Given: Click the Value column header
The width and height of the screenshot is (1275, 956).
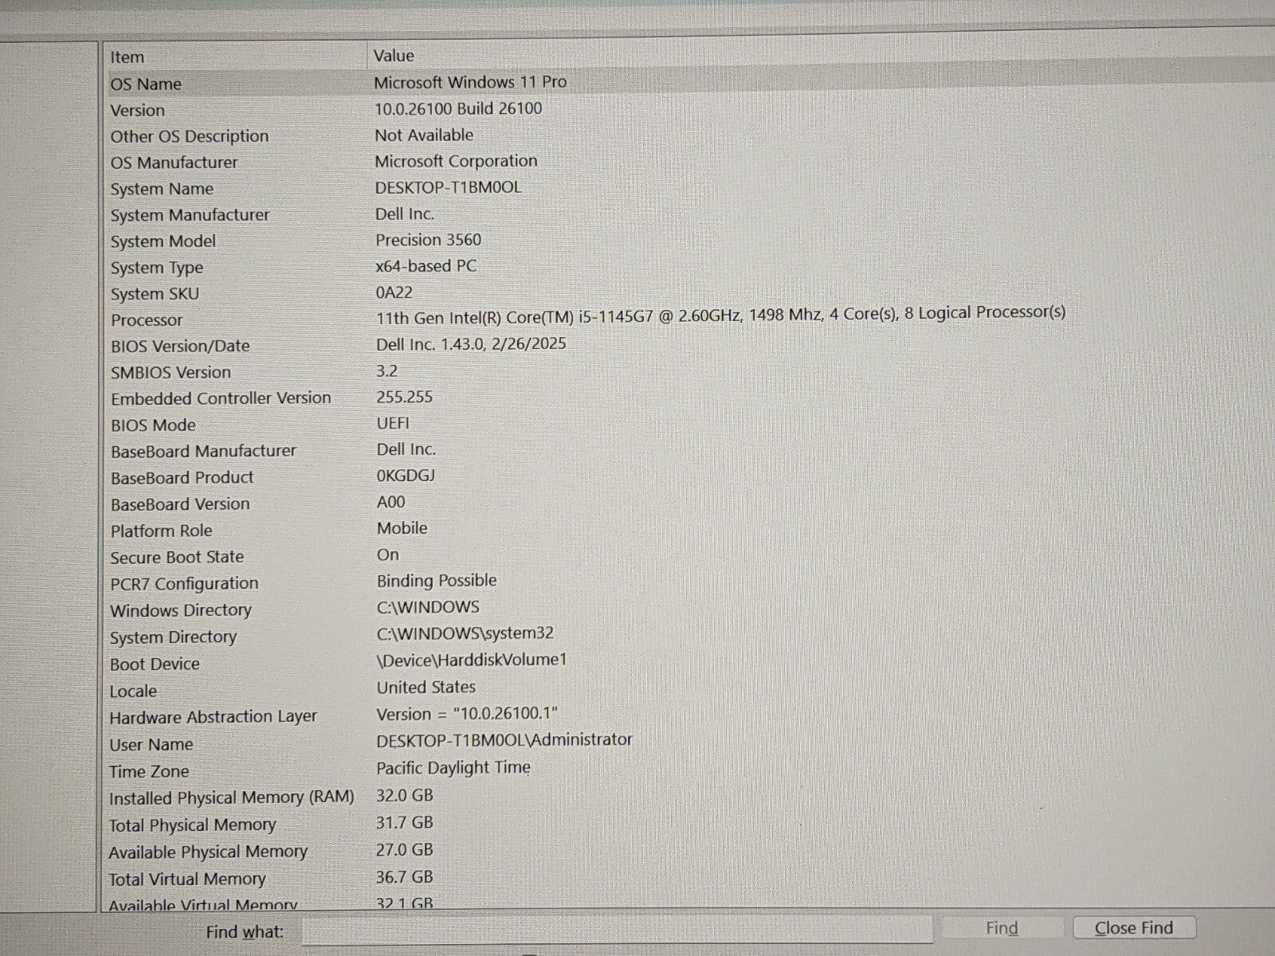Looking at the screenshot, I should (x=394, y=56).
